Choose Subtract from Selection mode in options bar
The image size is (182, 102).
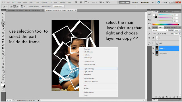(17, 7)
